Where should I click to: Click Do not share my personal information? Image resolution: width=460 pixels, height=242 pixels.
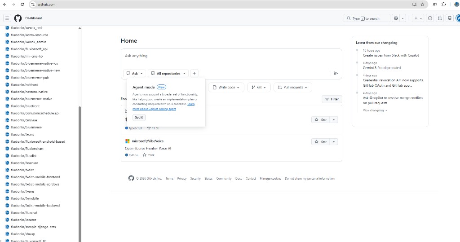tap(310, 178)
